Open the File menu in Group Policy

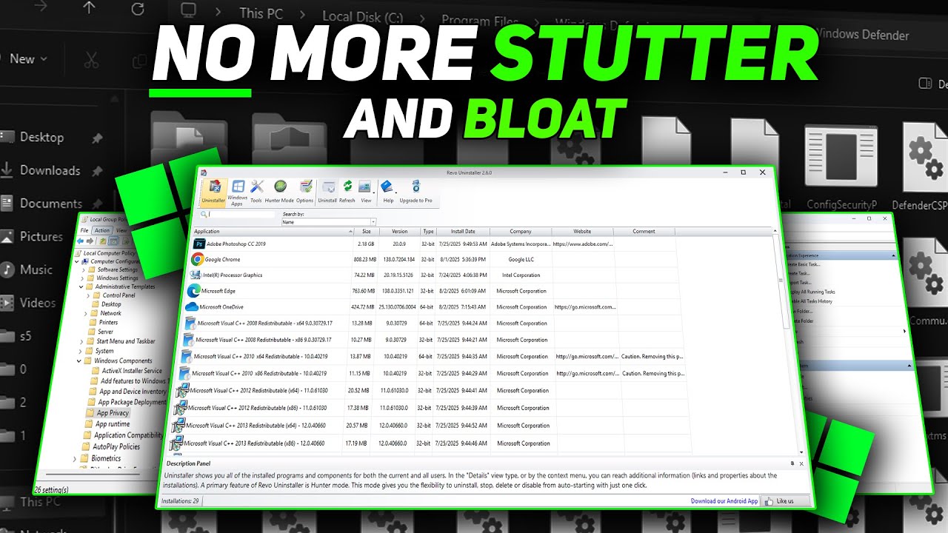84,230
